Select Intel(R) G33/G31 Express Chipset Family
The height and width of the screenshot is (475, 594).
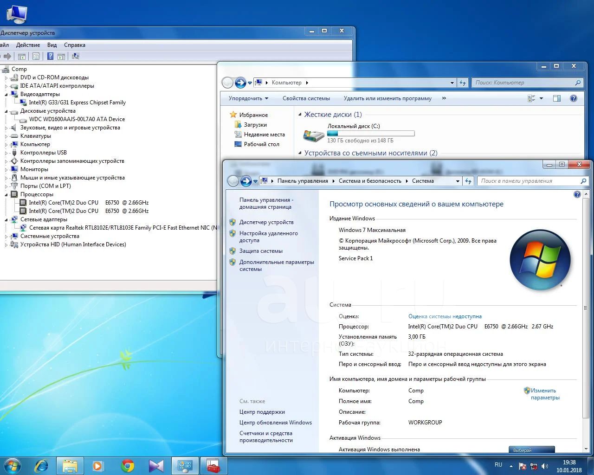coord(77,103)
